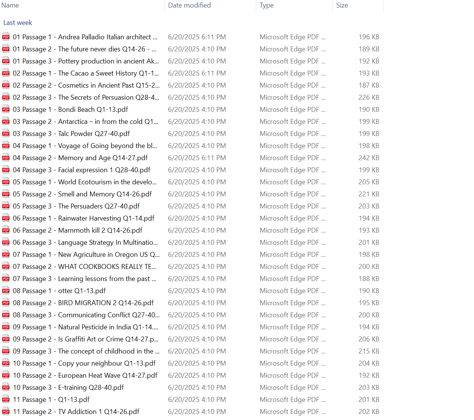474x420 pixels.
Task: Select PDF icon beside Bondi Beach file
Action: coord(6,109)
